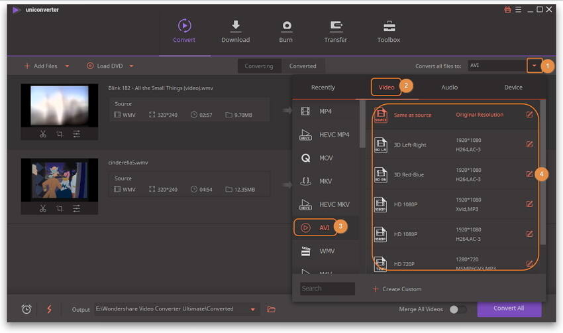Crop the cinderella5.wmv video
The image size is (563, 333).
pyautogui.click(x=60, y=208)
